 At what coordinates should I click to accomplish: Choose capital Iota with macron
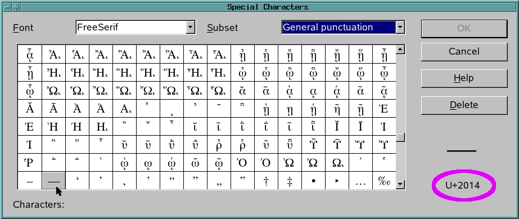tap(360, 127)
